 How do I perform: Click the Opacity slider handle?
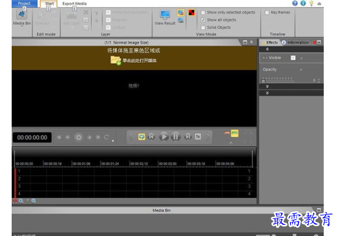[x=263, y=81]
